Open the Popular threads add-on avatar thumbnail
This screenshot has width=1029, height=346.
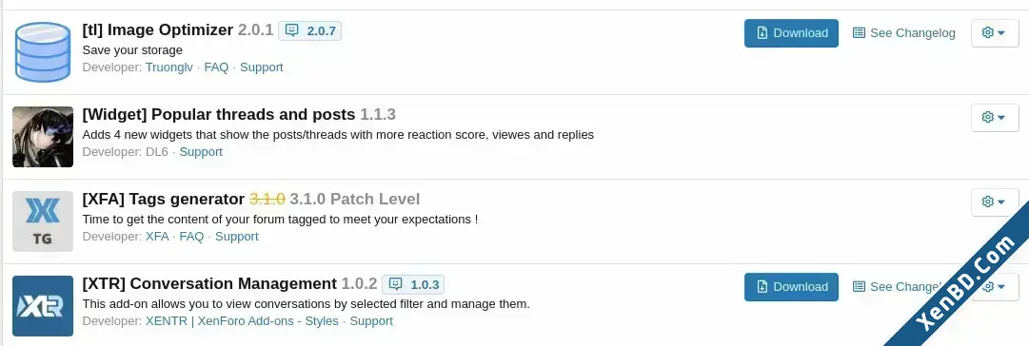[x=43, y=136]
